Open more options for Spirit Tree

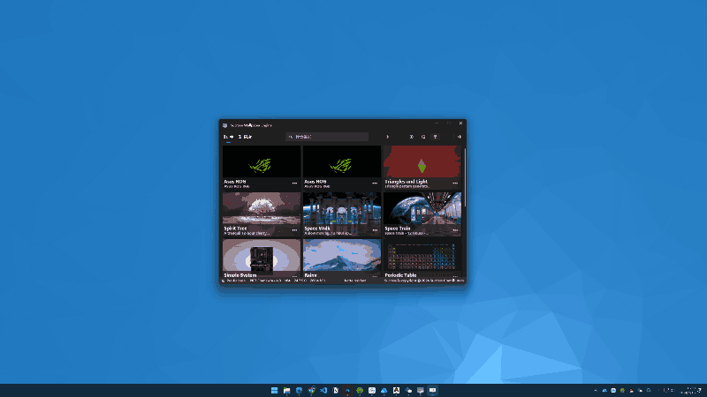click(295, 229)
